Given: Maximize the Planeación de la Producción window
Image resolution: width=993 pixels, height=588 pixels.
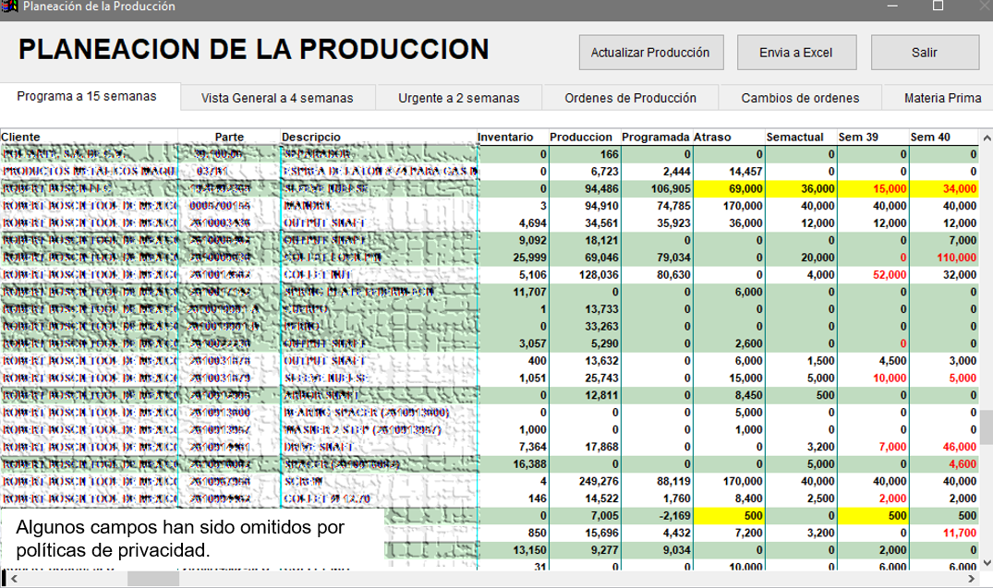Looking at the screenshot, I should click(x=938, y=6).
